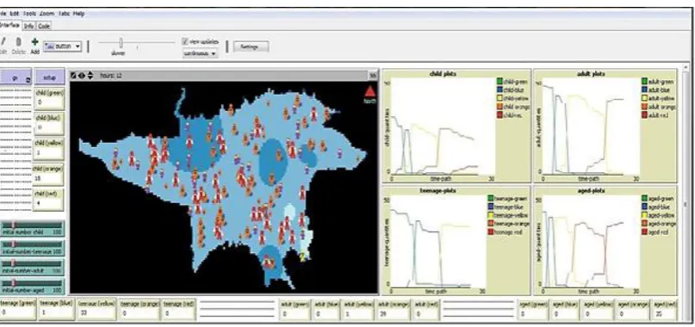Open the Tools menu
Image resolution: width=695 pixels, height=327 pixels.
coord(28,14)
